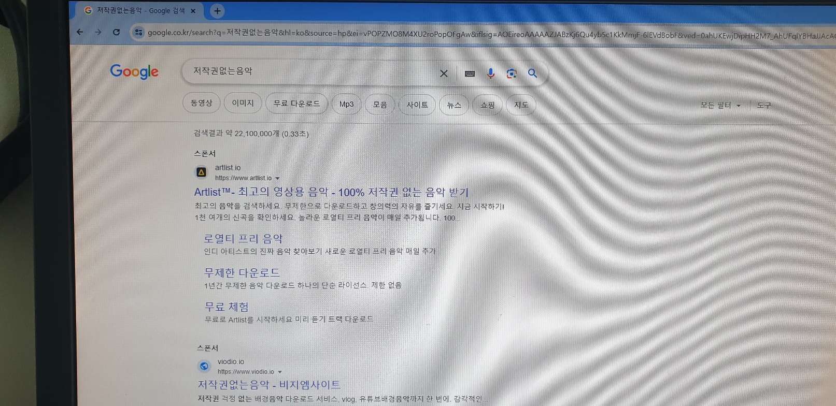Screen dimensions: 836x406
Task: Open the 무료 체험 sitelink
Action: point(226,307)
